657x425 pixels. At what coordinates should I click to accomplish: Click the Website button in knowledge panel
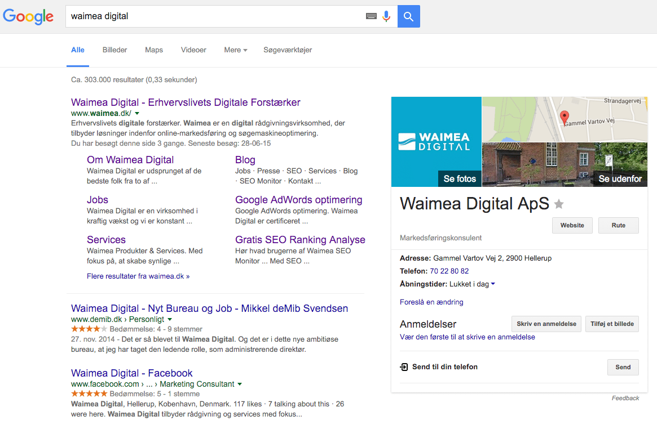pyautogui.click(x=572, y=225)
